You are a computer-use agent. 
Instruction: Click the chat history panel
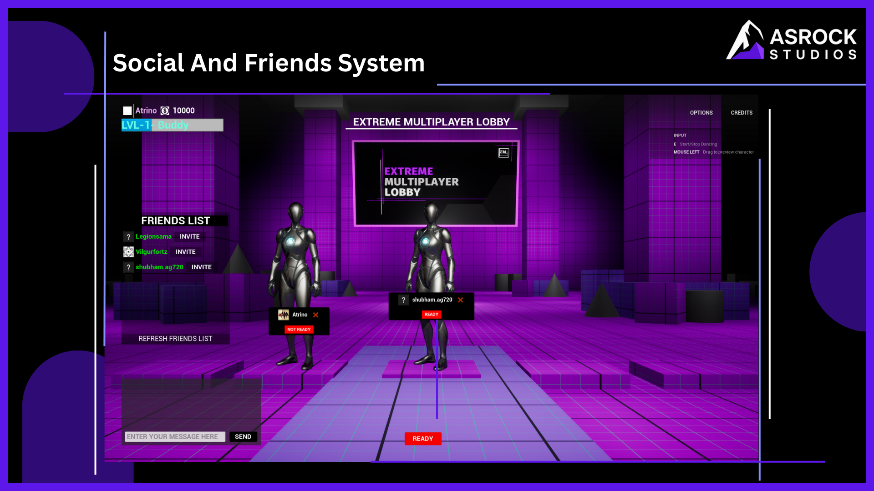[191, 404]
